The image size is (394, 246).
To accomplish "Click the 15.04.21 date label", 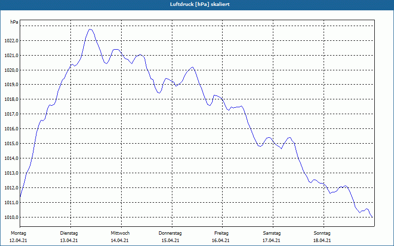I will [x=170, y=241].
